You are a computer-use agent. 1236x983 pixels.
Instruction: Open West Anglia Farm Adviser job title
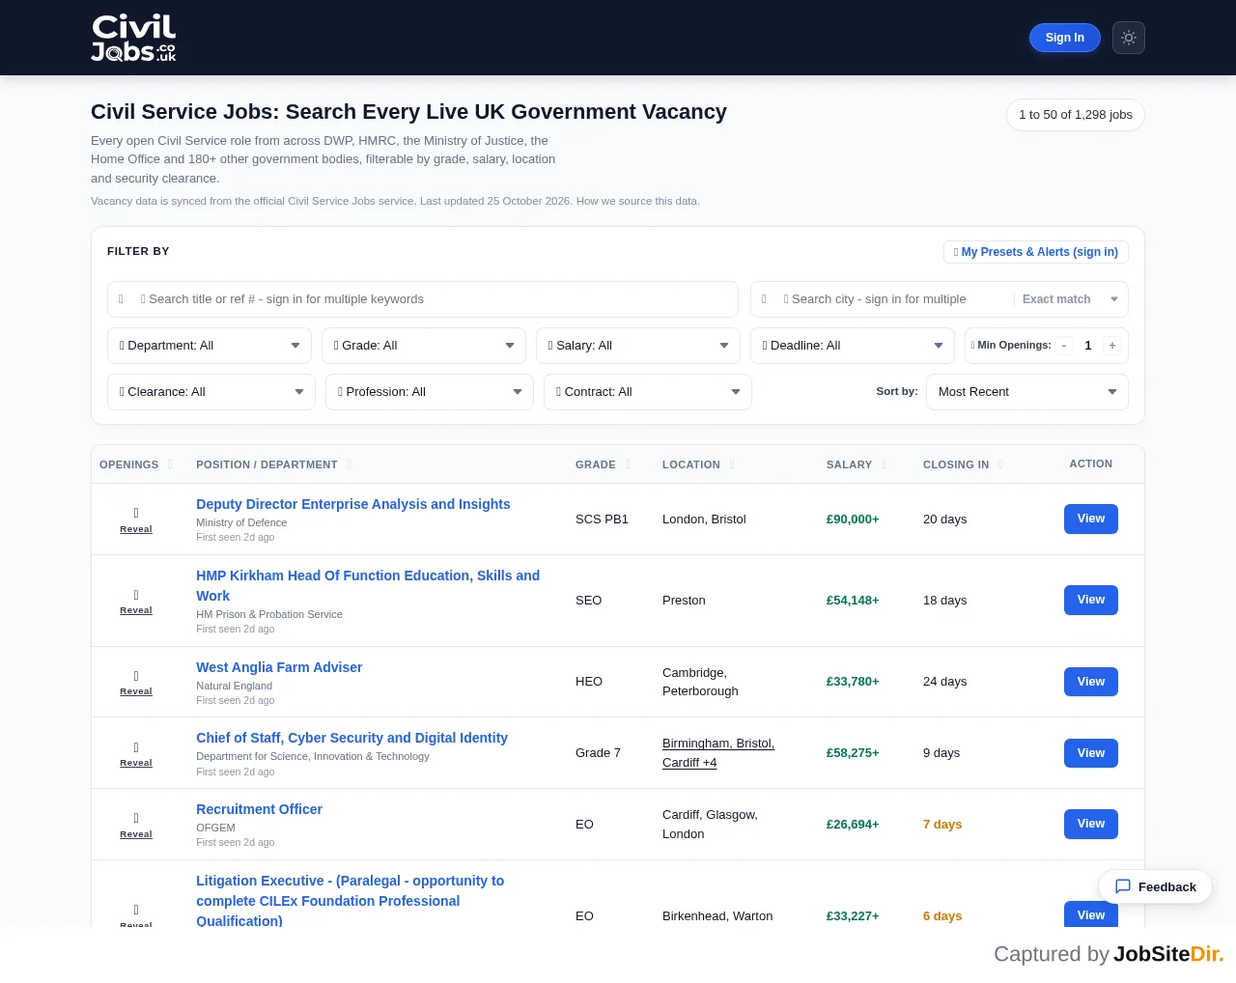coord(279,667)
